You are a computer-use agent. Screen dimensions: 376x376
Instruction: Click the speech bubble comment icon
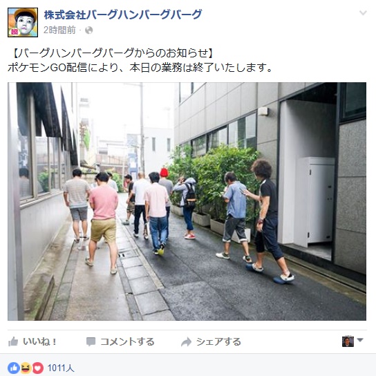coord(91,341)
